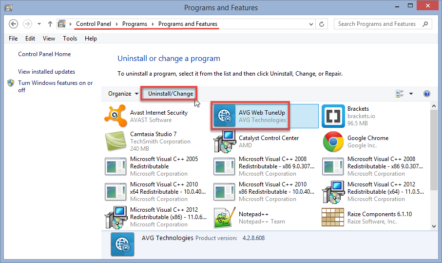Open the Tools menu

click(x=70, y=39)
